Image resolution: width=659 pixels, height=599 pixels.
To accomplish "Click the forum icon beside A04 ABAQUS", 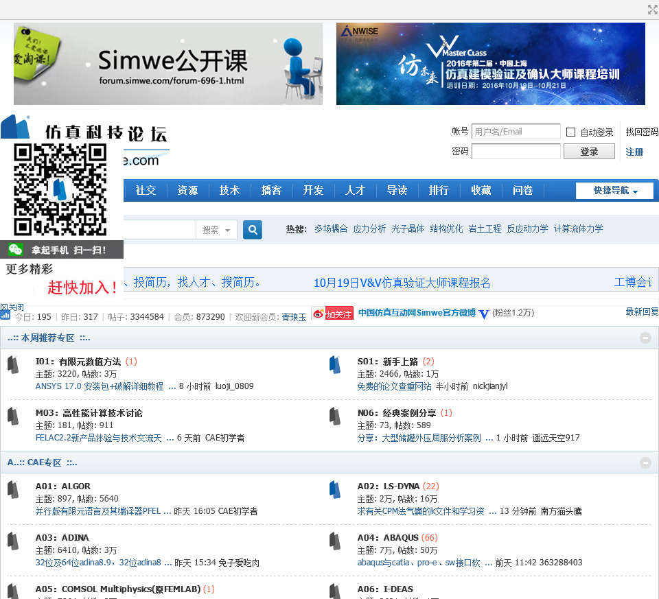I will pos(335,541).
